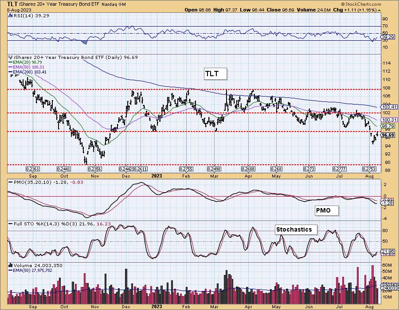399x310 pixels.
Task: Click the -1.28 PMO value tag on the axis
Action: [x=387, y=203]
